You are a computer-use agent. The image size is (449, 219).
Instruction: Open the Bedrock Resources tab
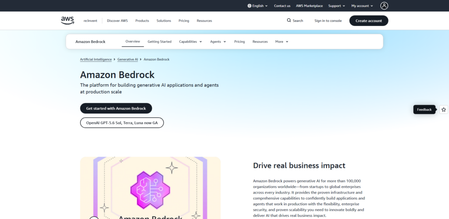click(260, 42)
